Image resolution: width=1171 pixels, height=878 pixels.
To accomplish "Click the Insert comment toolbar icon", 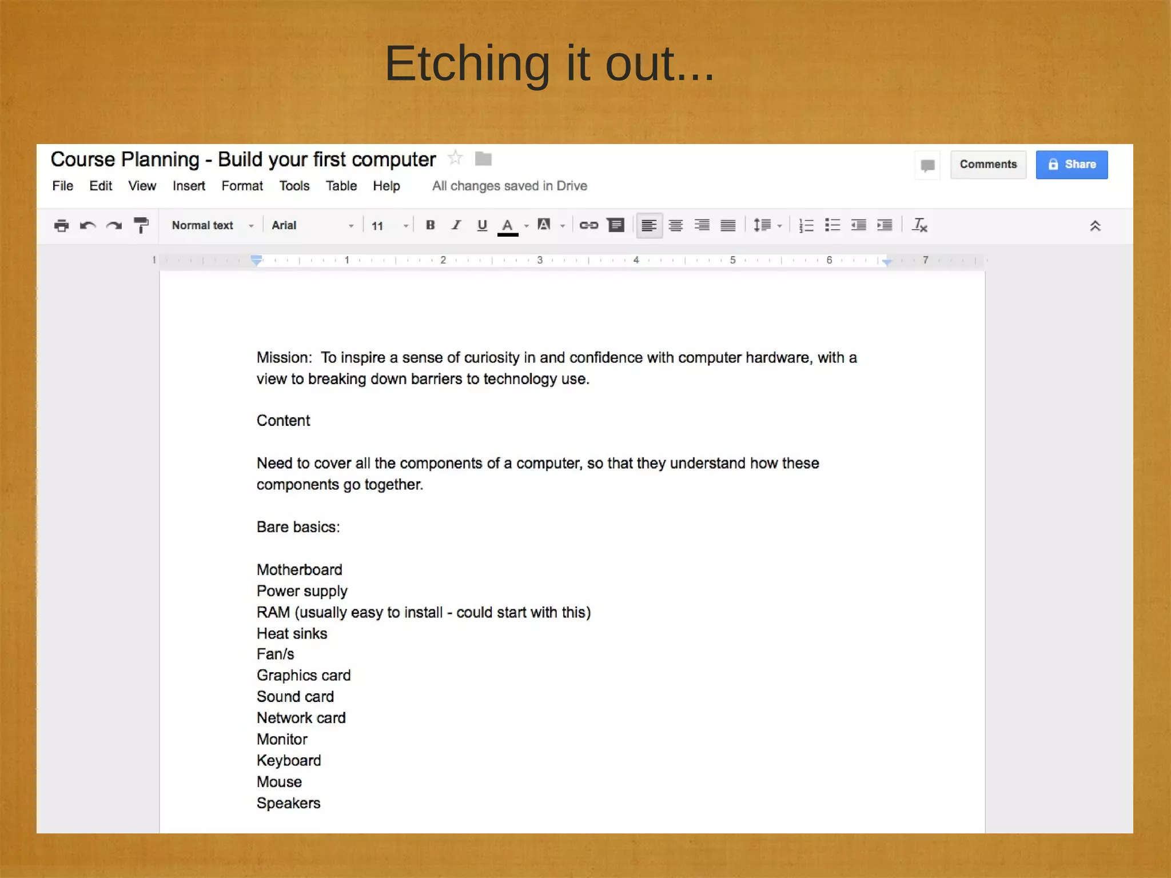I will [x=615, y=225].
